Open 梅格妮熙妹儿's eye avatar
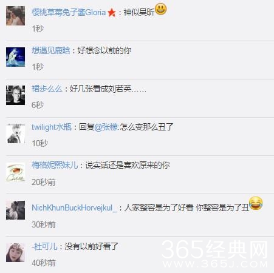The image size is (274, 273). 15,172
